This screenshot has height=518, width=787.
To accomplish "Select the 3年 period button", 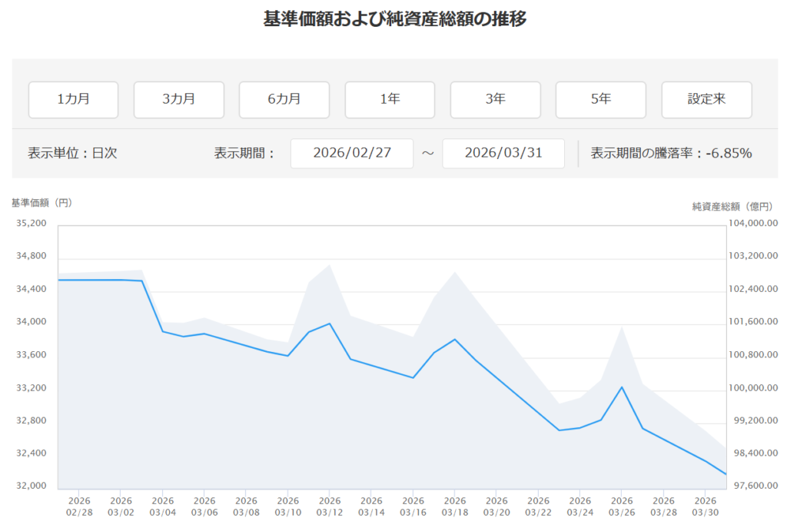I will [495, 99].
